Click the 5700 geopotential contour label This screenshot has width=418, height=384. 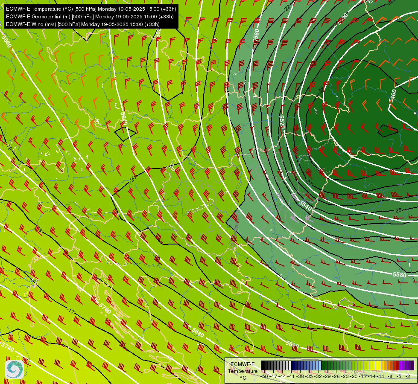105,308
